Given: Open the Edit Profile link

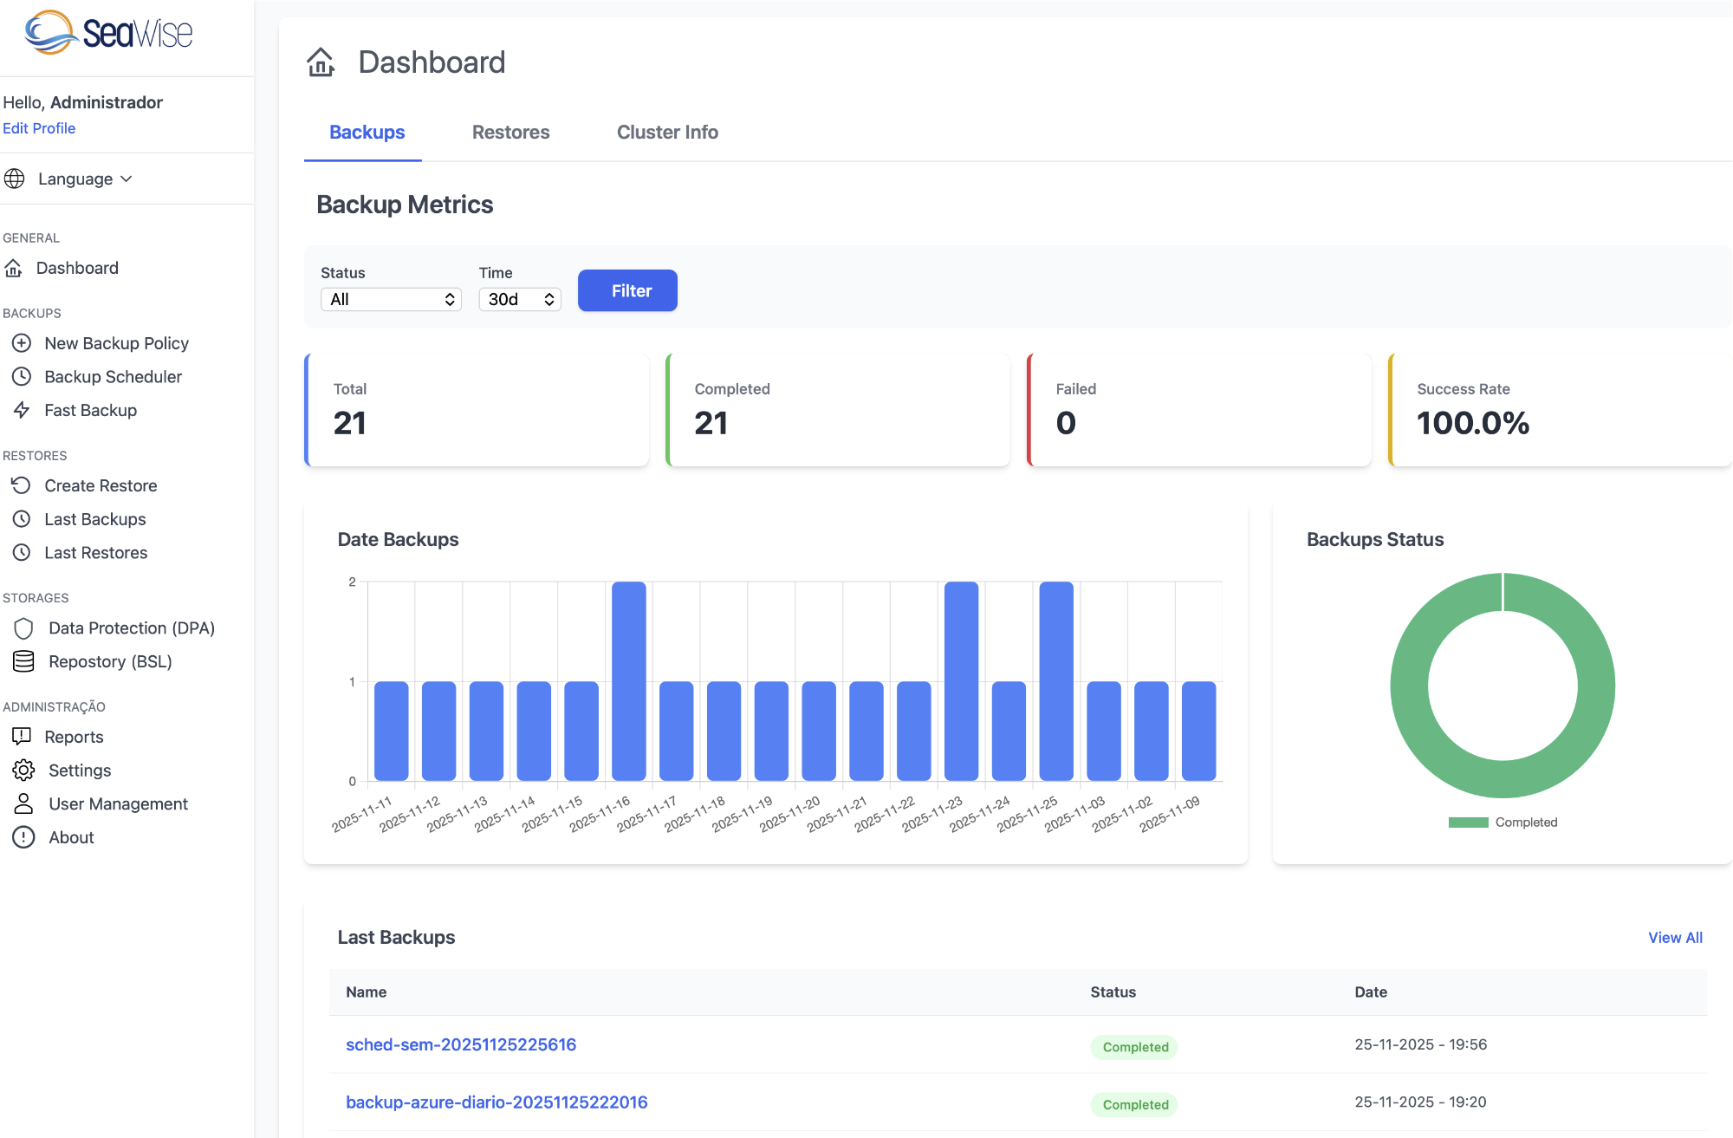Looking at the screenshot, I should (39, 127).
